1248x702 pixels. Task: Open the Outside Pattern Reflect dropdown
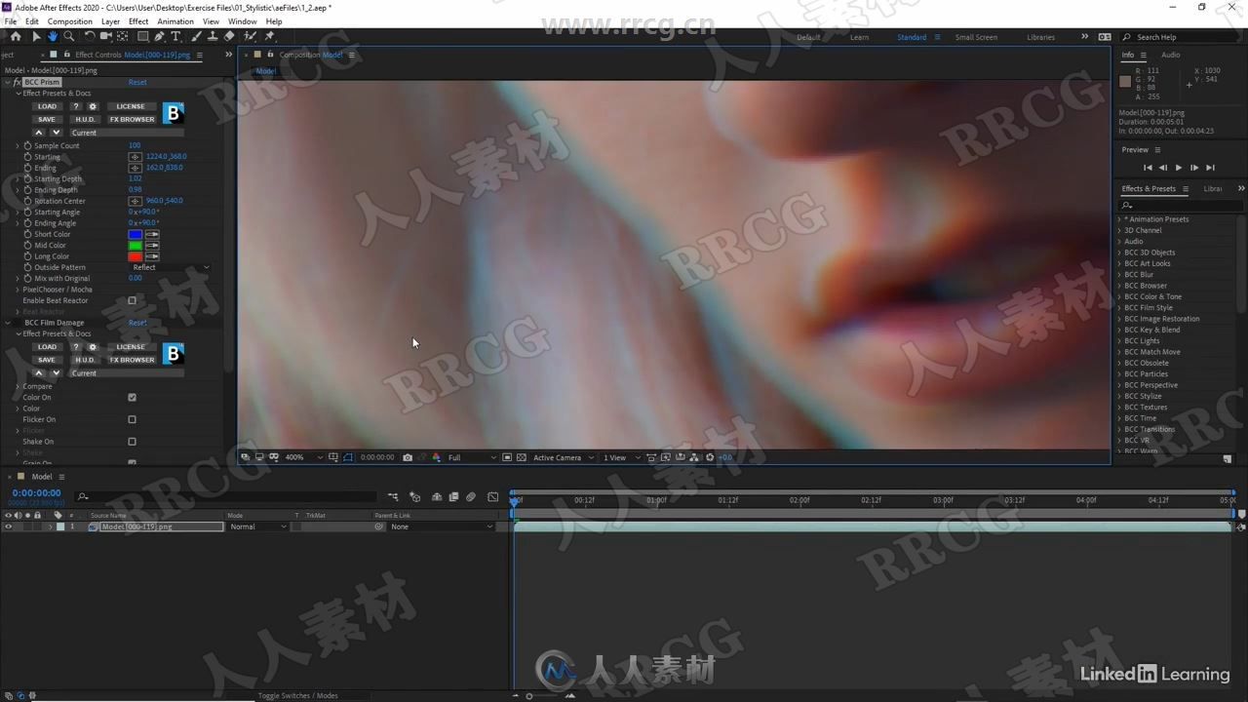click(170, 267)
